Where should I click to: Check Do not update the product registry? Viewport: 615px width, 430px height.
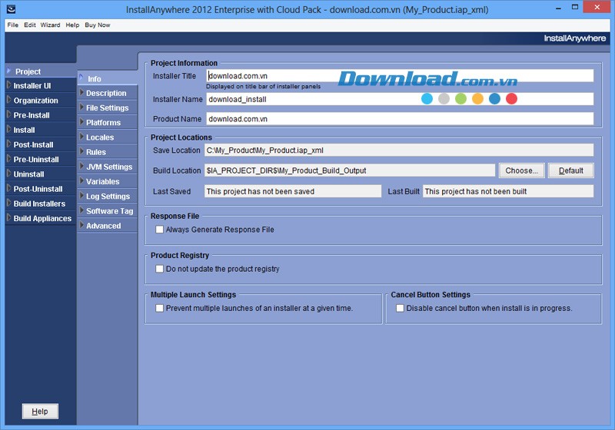pos(159,269)
